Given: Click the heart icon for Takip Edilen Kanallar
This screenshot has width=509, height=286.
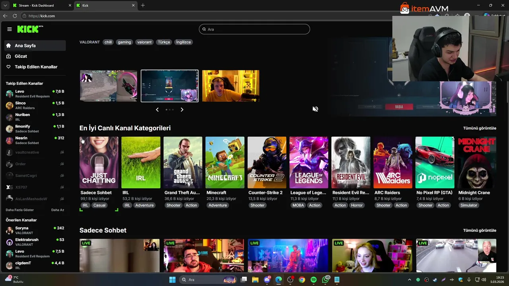Looking at the screenshot, I should click(8, 67).
